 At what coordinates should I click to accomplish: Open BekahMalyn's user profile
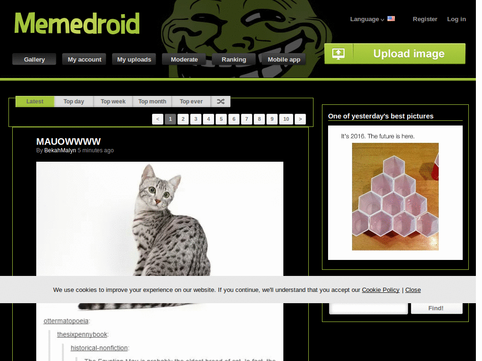(60, 150)
